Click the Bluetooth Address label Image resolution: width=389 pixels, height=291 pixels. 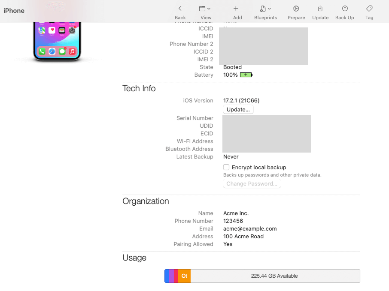pyautogui.click(x=189, y=149)
